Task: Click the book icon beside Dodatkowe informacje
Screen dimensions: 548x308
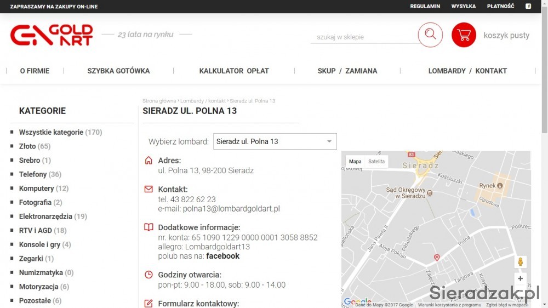Action: [149, 227]
